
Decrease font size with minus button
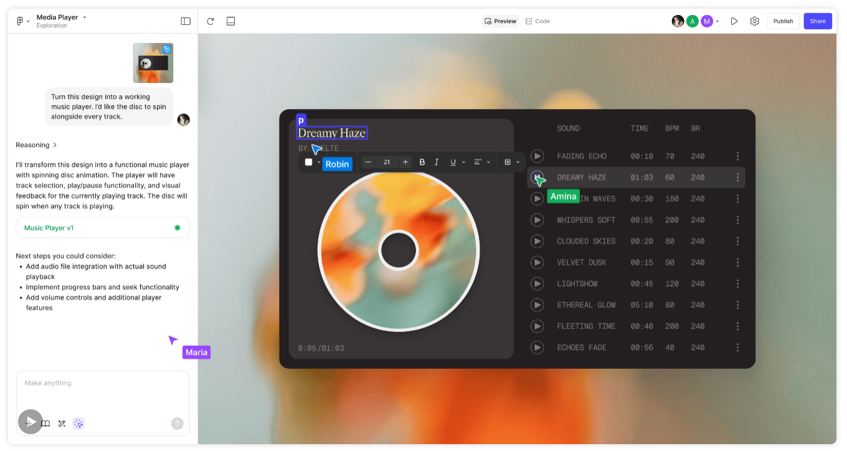[x=368, y=162]
